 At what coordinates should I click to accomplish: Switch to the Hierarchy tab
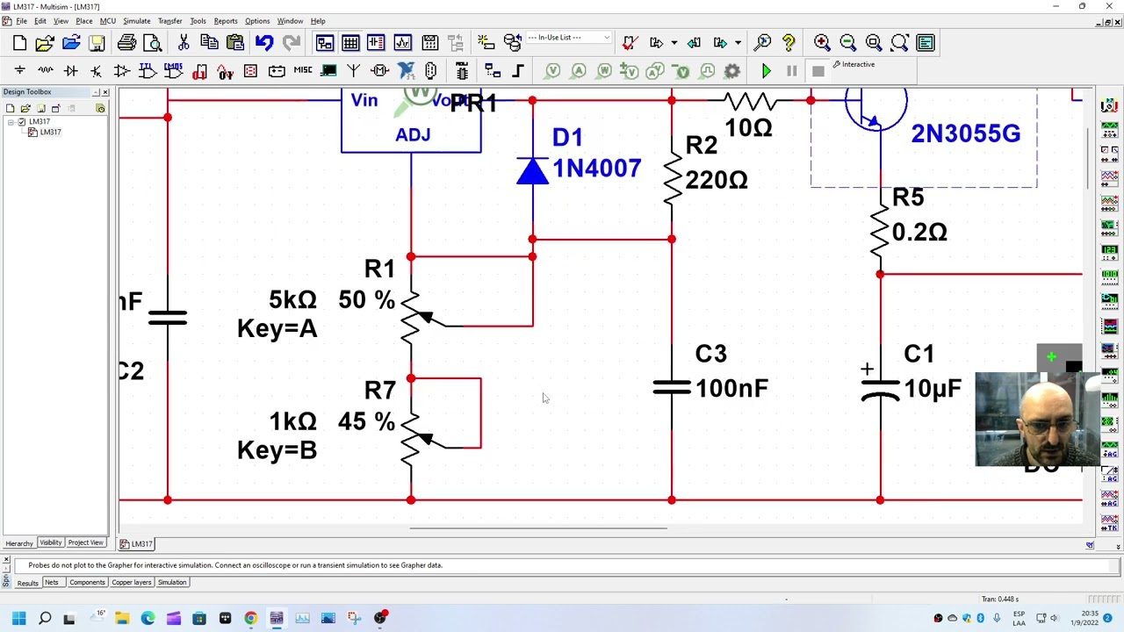[18, 543]
